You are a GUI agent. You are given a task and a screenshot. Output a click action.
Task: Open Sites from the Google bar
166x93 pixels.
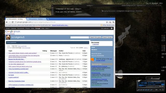[33, 28]
